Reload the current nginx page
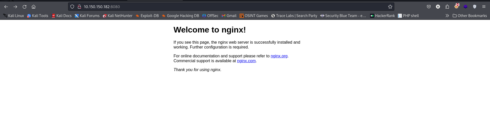Viewport: 490px width, 131px height. pos(24,7)
